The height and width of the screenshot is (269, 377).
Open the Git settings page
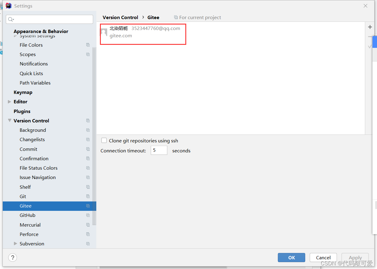23,196
